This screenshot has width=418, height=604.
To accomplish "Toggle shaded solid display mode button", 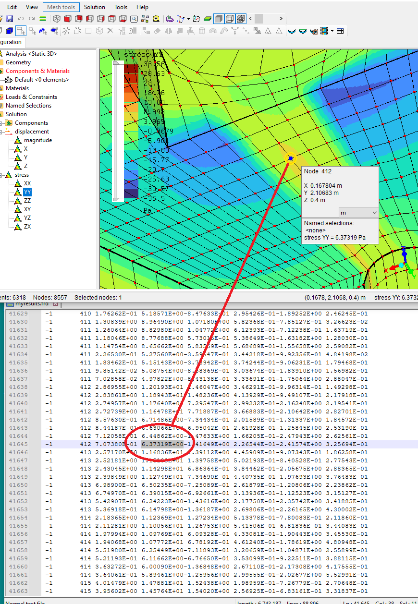I will click(x=218, y=19).
